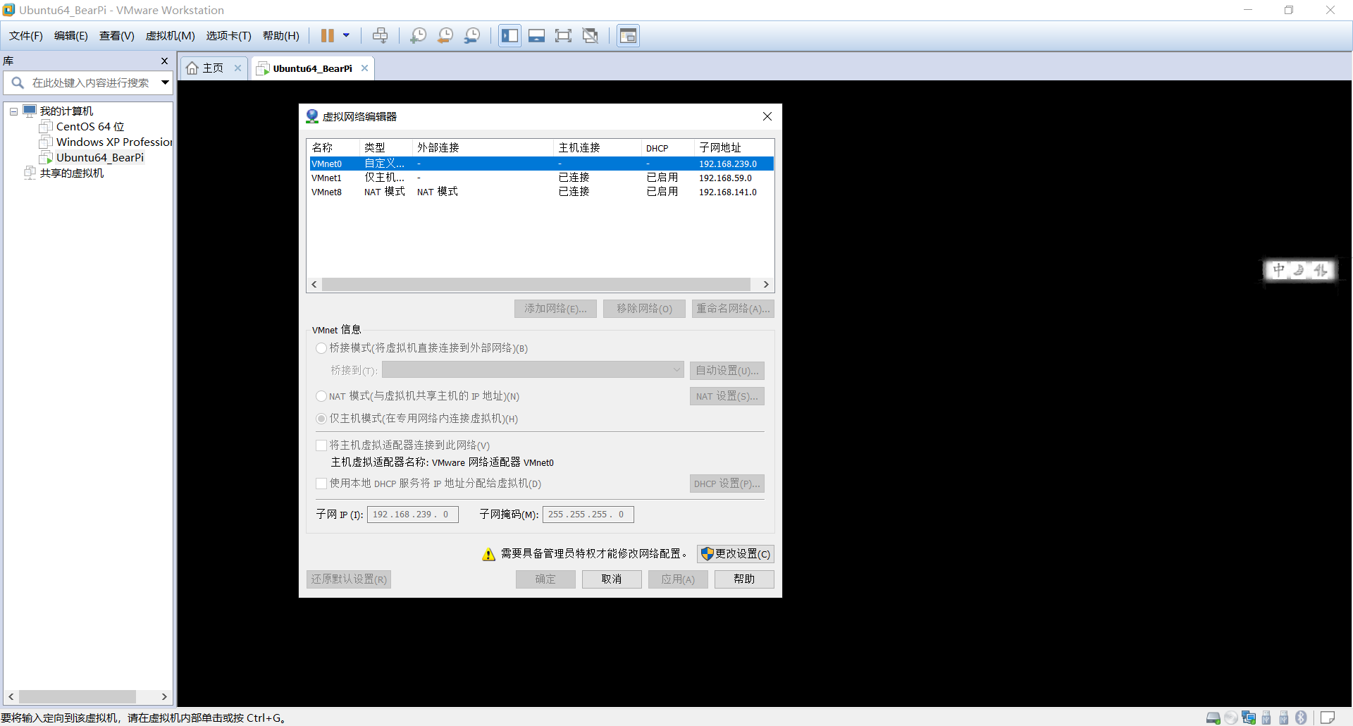Screen dimensions: 1353x726
Task: Click the CD/DVD drive status icon
Action: [1231, 718]
